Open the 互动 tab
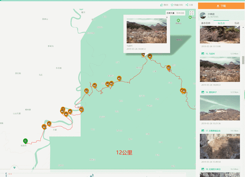Image resolution: width=245 pixels, height=177 pixels. pyautogui.click(x=237, y=23)
